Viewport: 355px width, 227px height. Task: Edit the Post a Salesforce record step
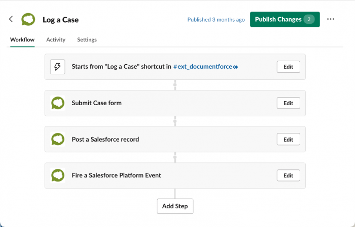coord(288,140)
